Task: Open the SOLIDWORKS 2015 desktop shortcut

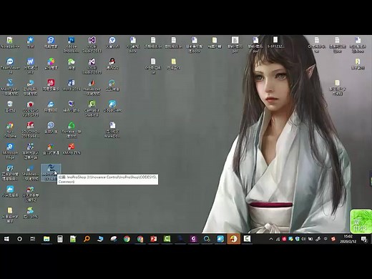Action: pos(30,129)
